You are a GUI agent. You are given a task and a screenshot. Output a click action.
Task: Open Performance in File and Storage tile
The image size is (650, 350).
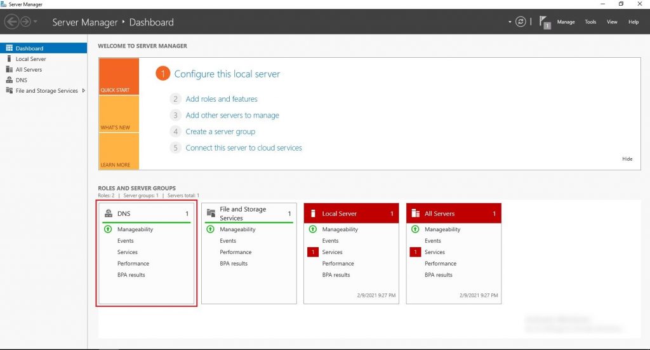pyautogui.click(x=235, y=252)
